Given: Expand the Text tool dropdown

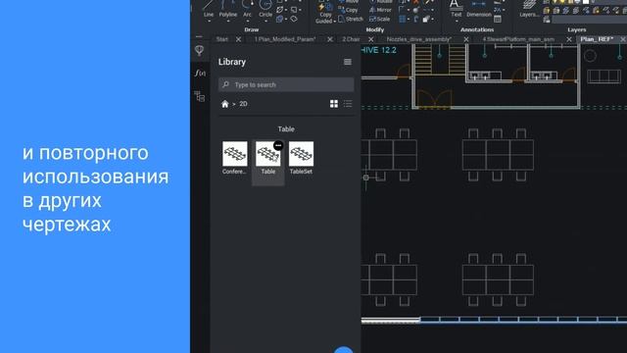Looking at the screenshot, I should (x=456, y=22).
